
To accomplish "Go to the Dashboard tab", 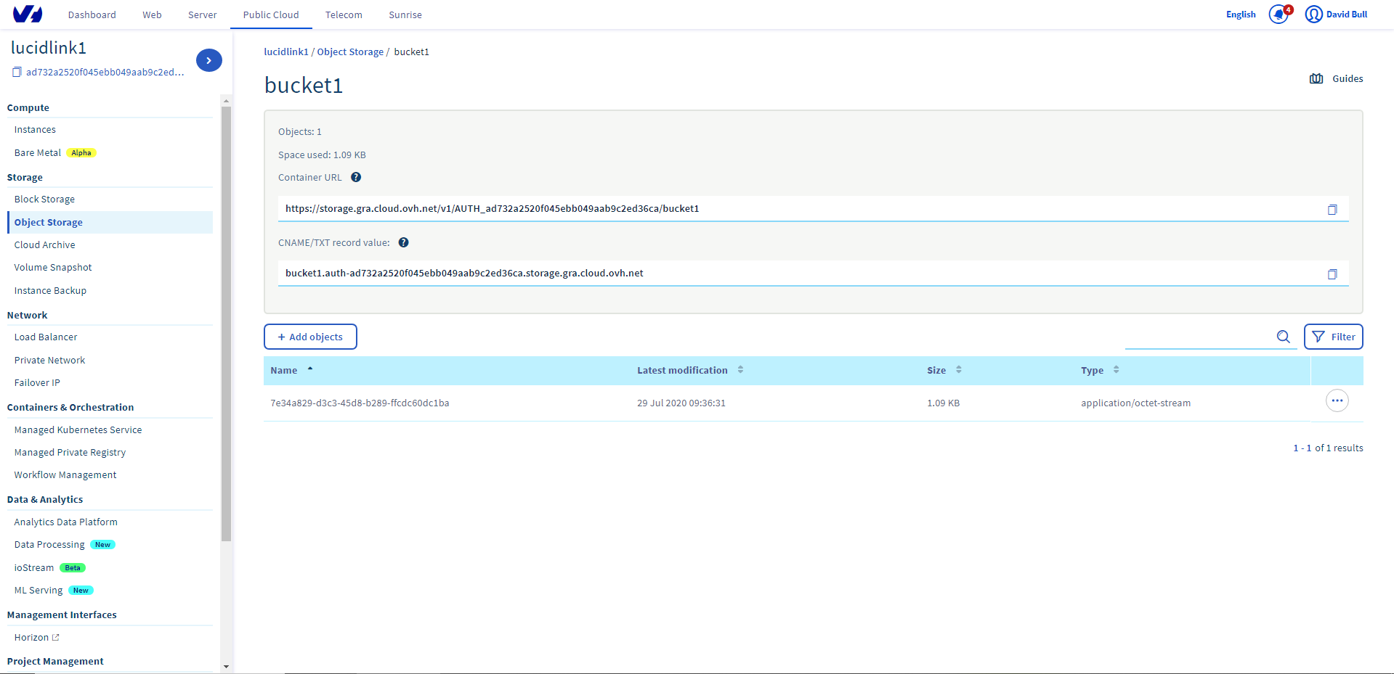I will click(x=92, y=15).
